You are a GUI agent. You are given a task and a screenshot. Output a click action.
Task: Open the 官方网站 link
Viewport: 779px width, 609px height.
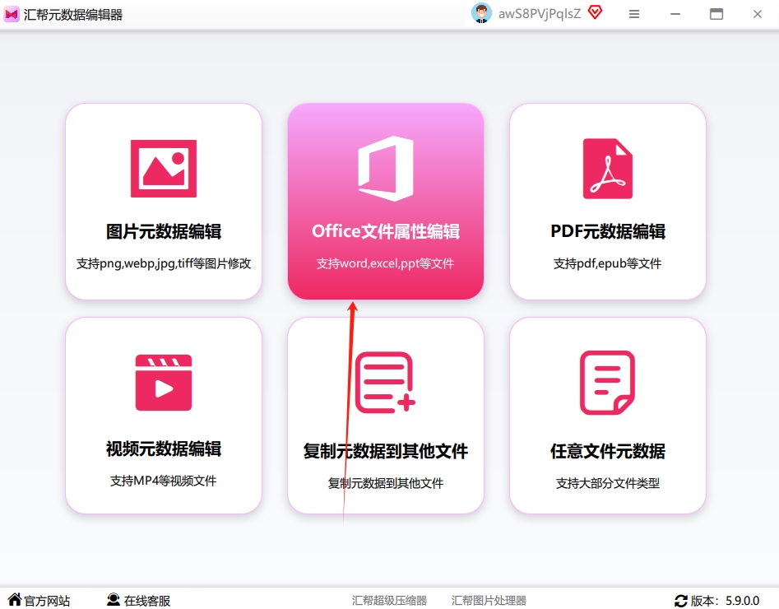47,601
